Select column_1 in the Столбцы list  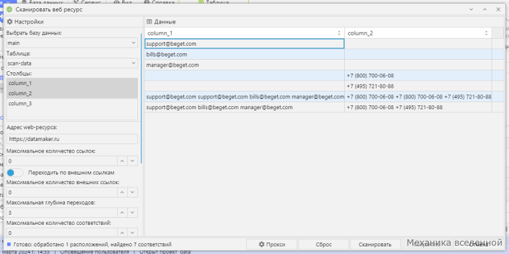point(72,83)
